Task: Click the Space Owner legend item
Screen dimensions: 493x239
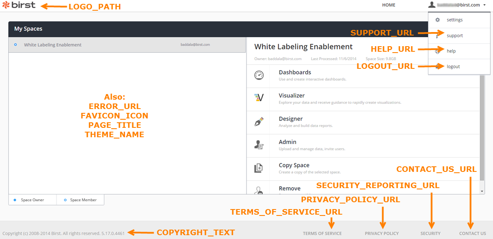Action: [33, 200]
